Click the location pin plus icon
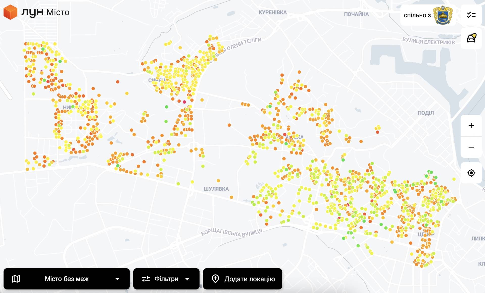Image resolution: width=485 pixels, height=293 pixels. 215,279
